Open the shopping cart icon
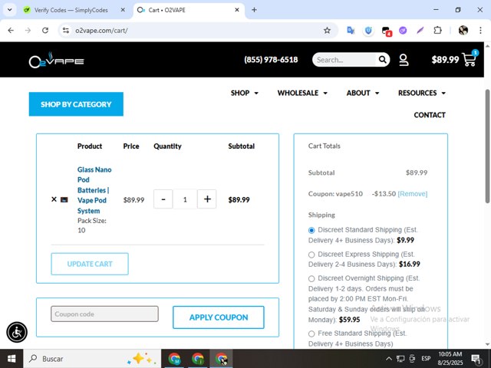 coord(470,58)
